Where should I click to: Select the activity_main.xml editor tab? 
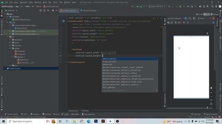69,10
